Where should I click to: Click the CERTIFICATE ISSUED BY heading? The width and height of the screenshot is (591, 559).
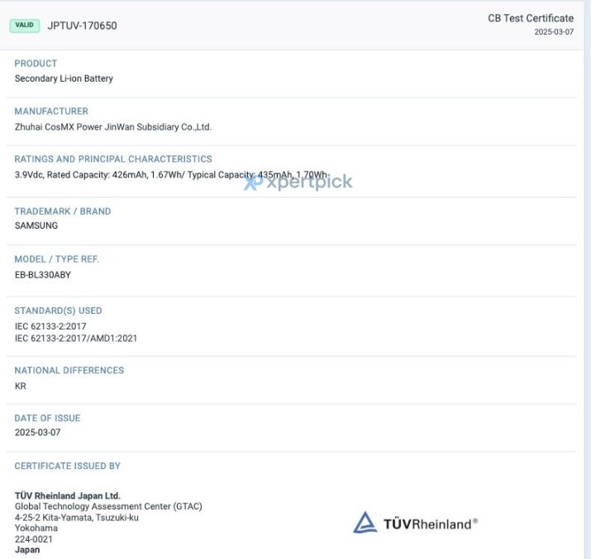pos(68,467)
